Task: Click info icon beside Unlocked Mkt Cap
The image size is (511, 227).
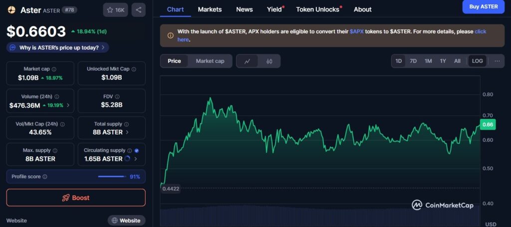Action: (x=134, y=69)
